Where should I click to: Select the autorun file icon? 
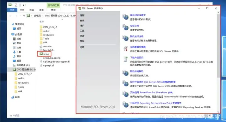pyautogui.click(x=41, y=46)
